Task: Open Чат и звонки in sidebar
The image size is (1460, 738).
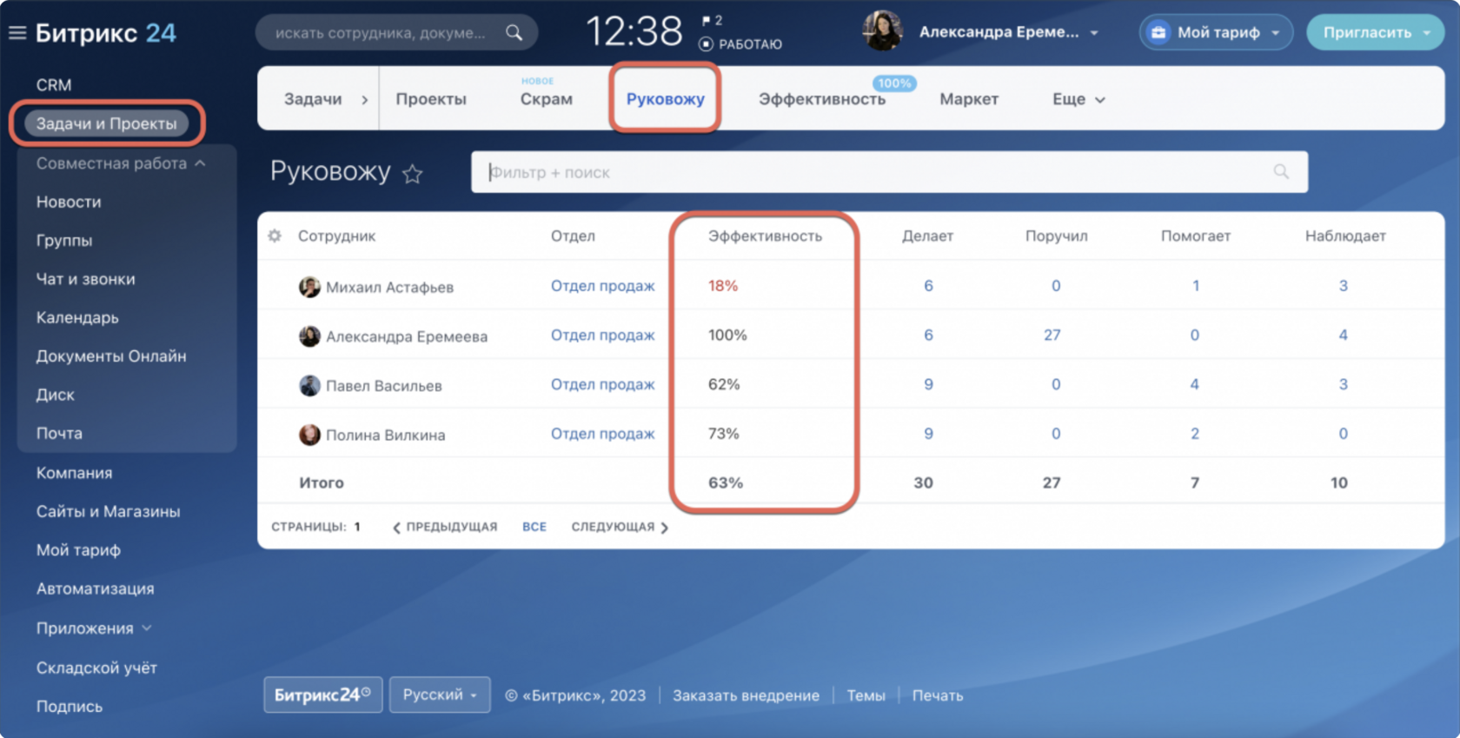Action: (x=85, y=279)
